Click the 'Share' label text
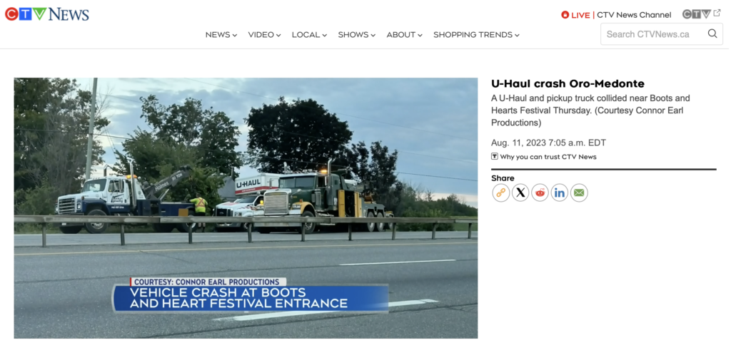Screen dimensions: 731x360 point(503,178)
